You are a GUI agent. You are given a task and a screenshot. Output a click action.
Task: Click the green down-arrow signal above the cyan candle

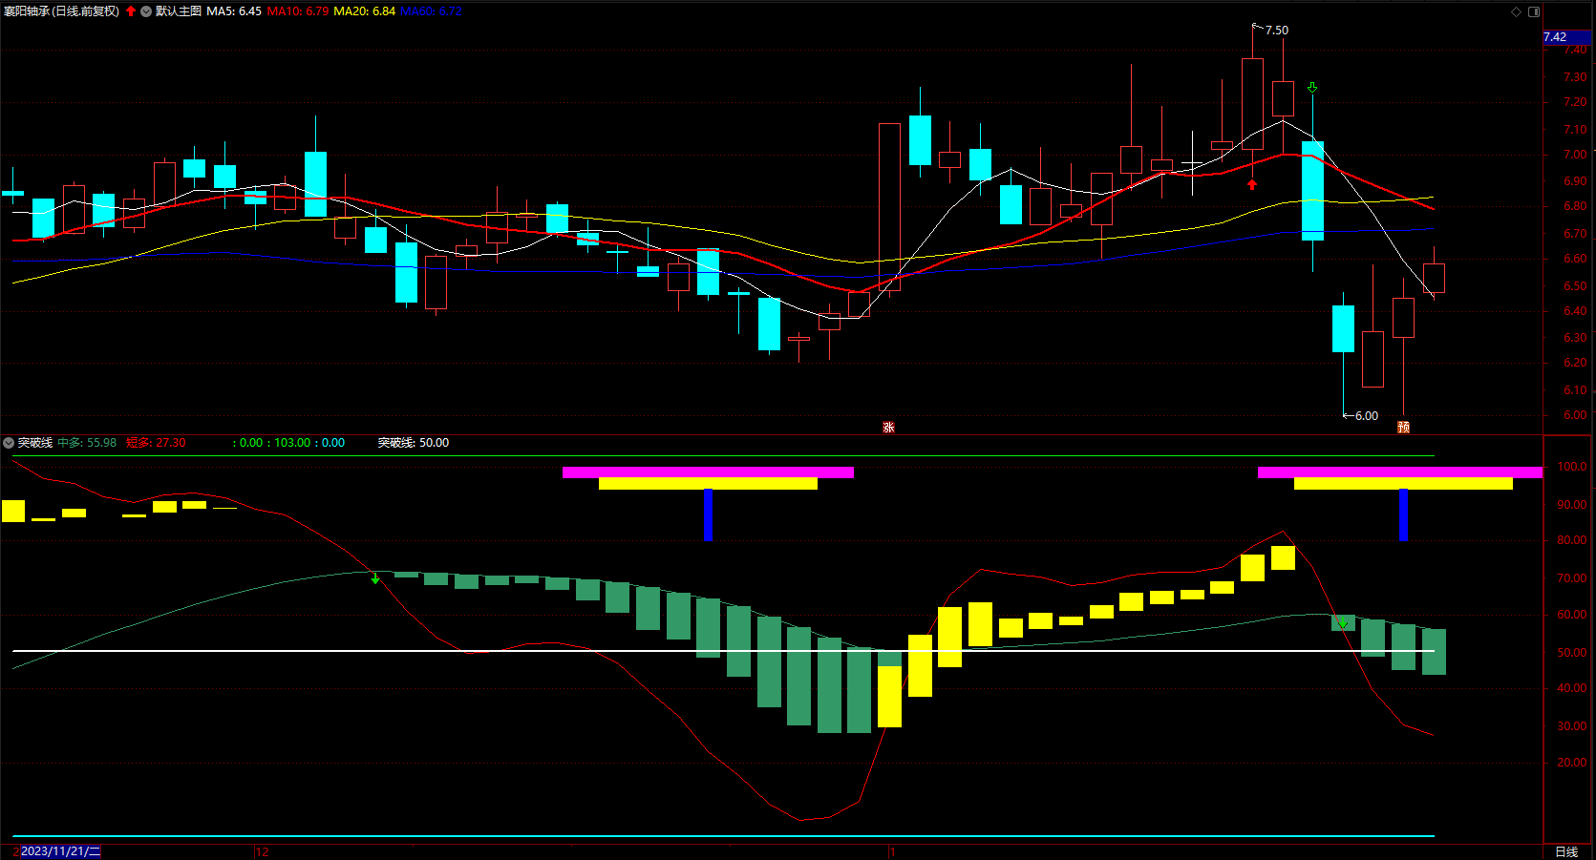(1312, 88)
